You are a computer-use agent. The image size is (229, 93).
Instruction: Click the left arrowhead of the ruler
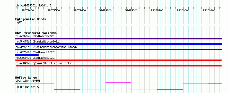(16, 8)
